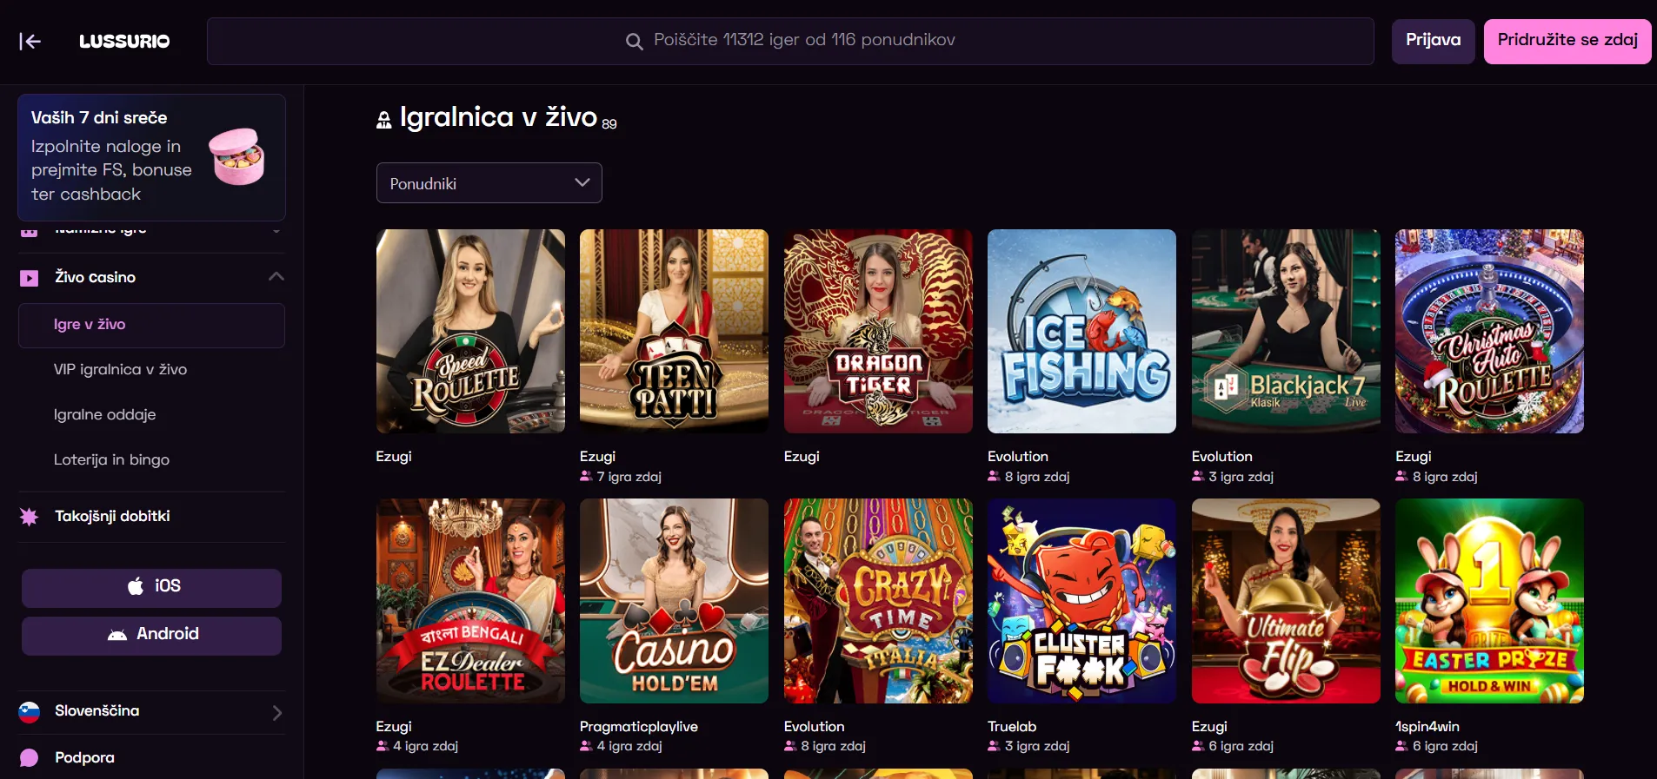Open Loterija in bingo

(x=111, y=460)
